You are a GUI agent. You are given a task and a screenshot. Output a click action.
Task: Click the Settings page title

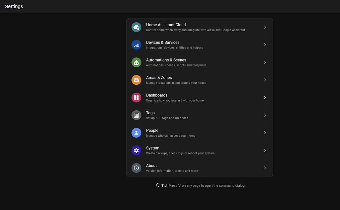point(14,6)
